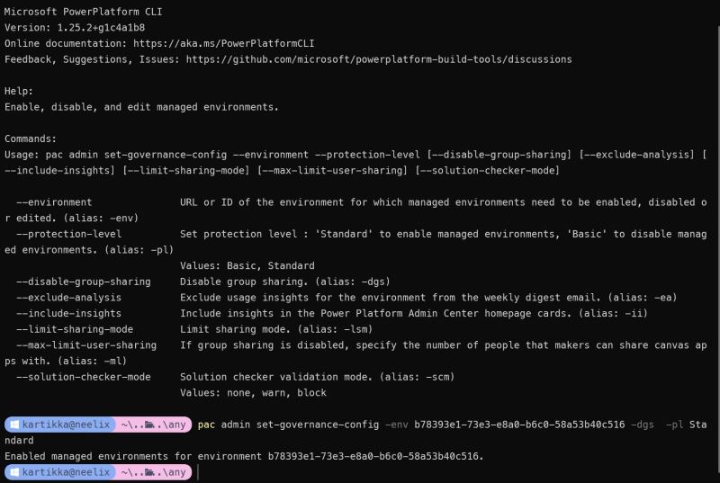Click the Enabled managed environments output message

click(x=244, y=456)
